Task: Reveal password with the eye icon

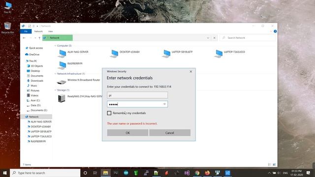Action: pos(164,104)
